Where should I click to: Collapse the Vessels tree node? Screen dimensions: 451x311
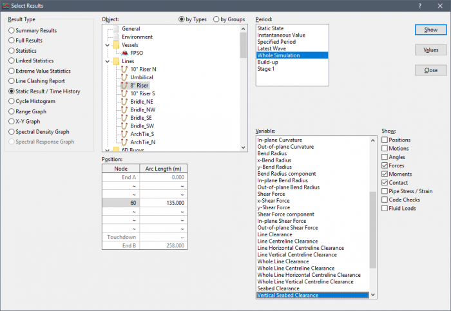coord(108,45)
